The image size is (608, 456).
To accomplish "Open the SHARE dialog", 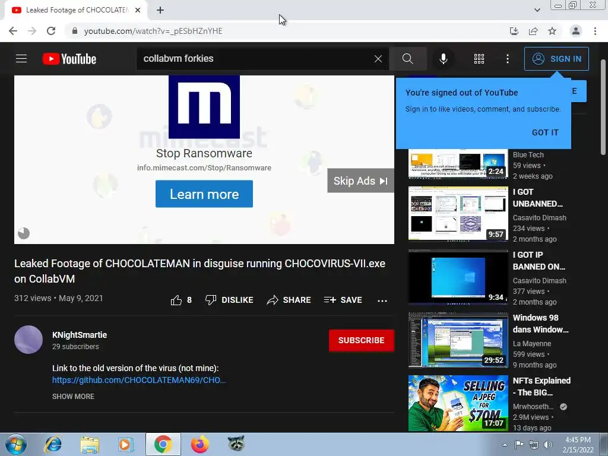I will 289,300.
